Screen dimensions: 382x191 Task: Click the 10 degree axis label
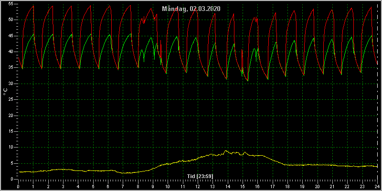pyautogui.click(x=10, y=148)
